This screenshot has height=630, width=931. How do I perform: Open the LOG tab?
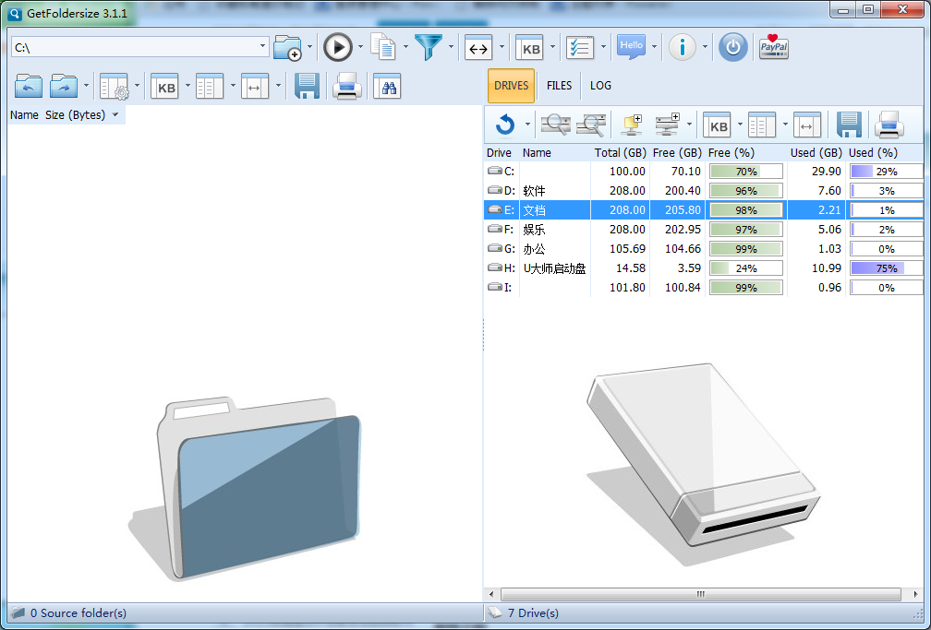point(600,85)
